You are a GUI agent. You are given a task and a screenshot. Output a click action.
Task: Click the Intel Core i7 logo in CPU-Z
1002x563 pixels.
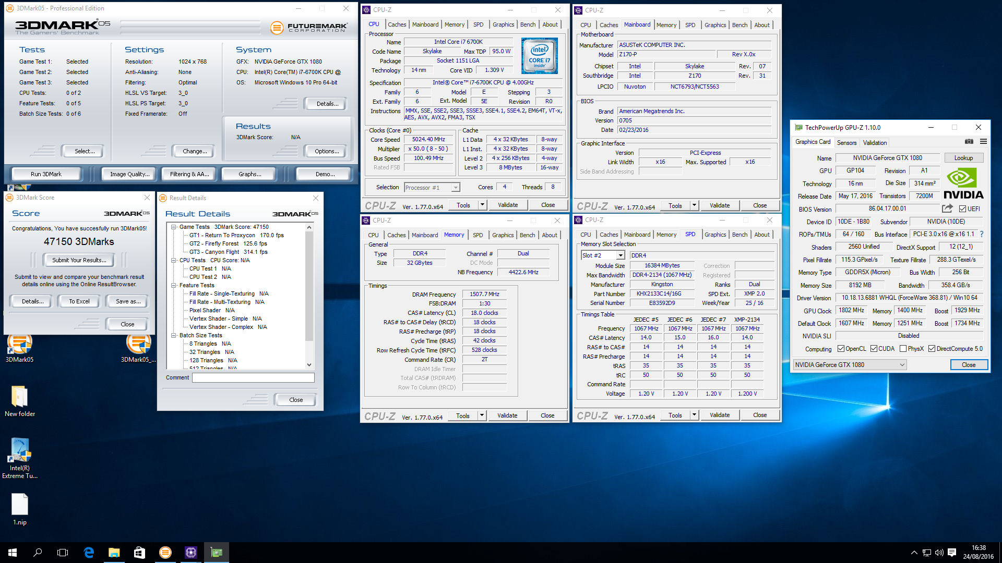[x=540, y=55]
